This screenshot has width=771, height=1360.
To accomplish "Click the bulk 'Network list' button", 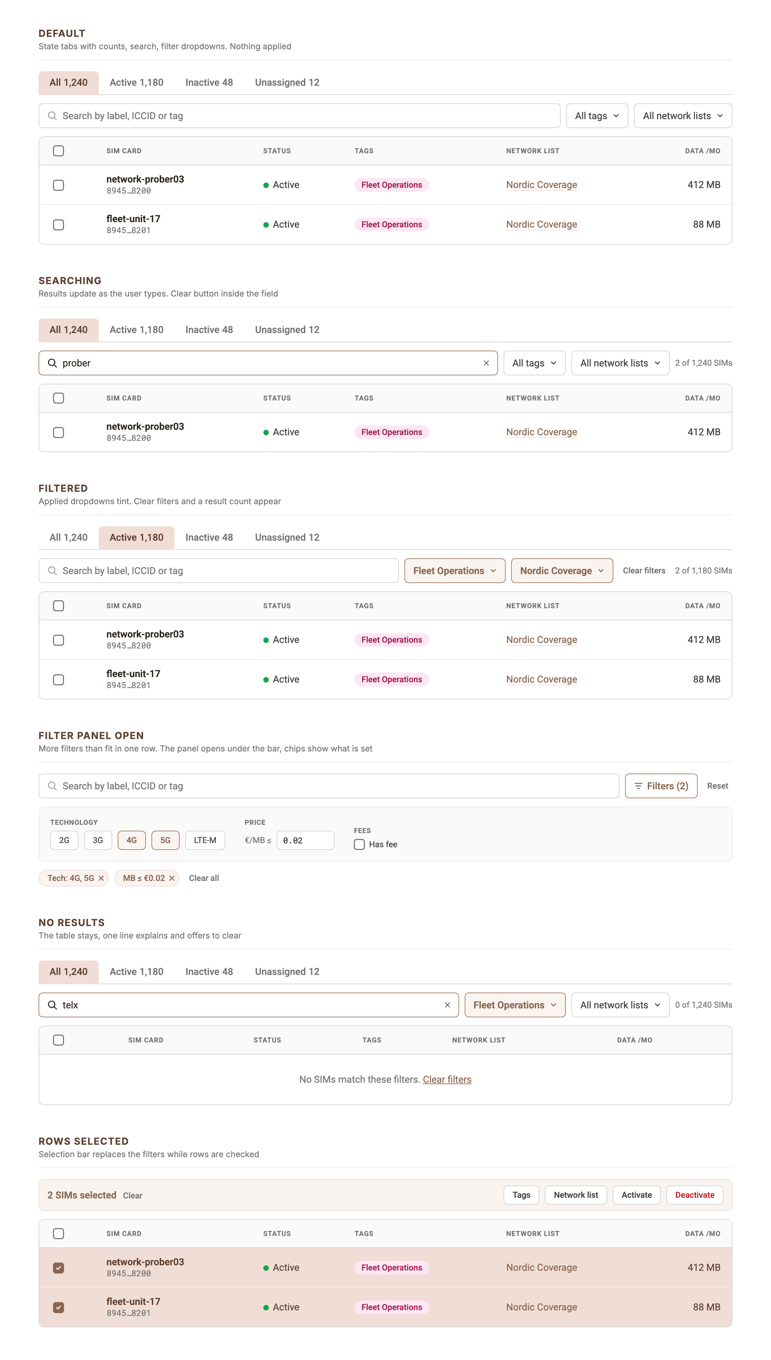I will click(x=575, y=1195).
